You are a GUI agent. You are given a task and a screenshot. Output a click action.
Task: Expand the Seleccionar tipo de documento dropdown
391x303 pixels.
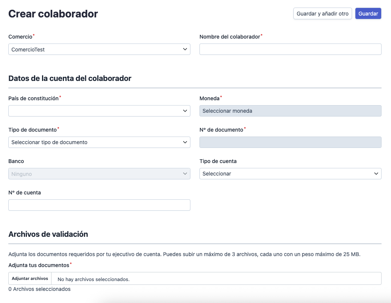[99, 142]
